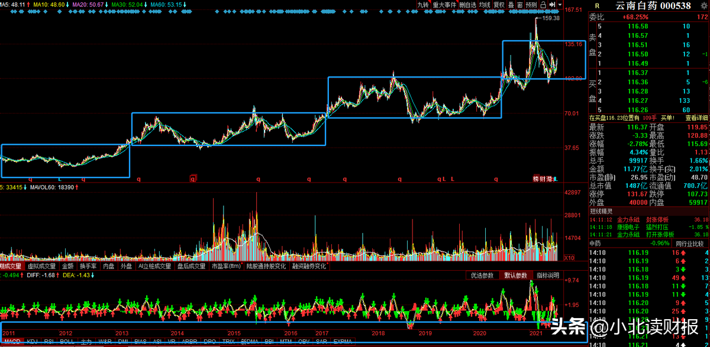710x347 pixels.
Task: Select the AI立桩成交量 tab
Action: (154, 267)
